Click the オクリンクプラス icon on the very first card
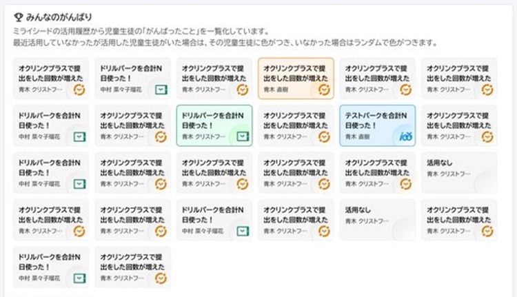 click(x=79, y=90)
